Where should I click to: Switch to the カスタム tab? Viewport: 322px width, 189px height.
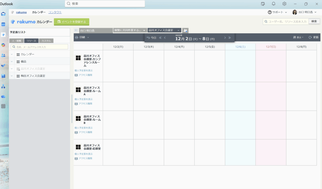tap(46, 41)
